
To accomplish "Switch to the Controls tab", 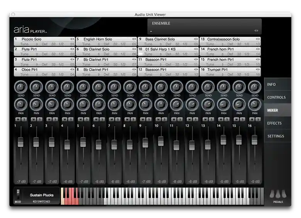I will (x=277, y=97).
